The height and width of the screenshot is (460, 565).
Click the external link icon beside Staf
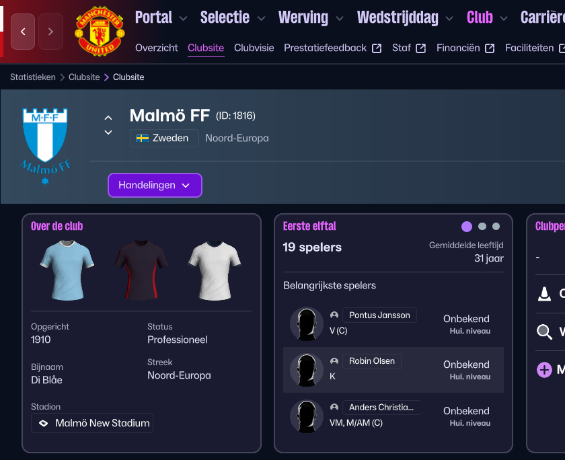(421, 48)
